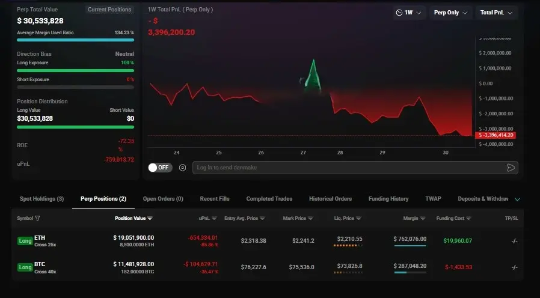This screenshot has width=540, height=298.
Task: Click the Position Distribution long/short bar
Action: (x=75, y=127)
